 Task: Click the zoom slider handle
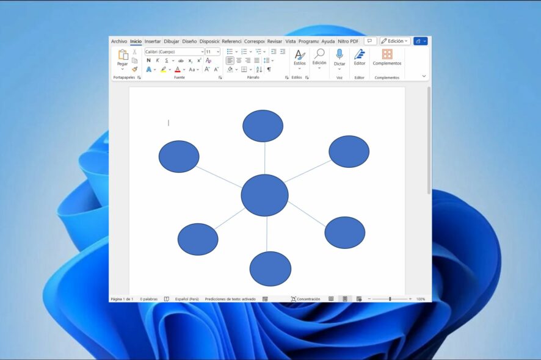[x=390, y=299]
